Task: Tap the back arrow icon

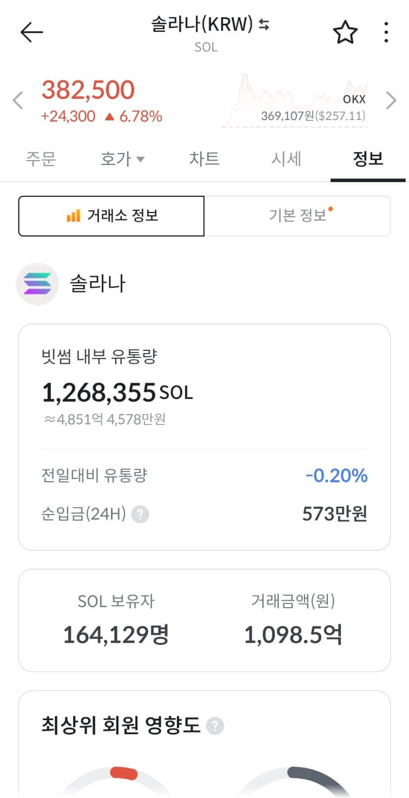Action: pos(31,32)
